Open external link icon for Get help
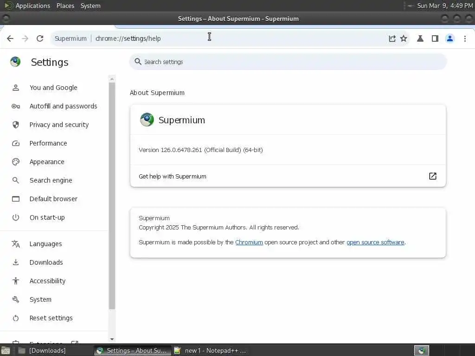This screenshot has height=356, width=475. (x=433, y=176)
